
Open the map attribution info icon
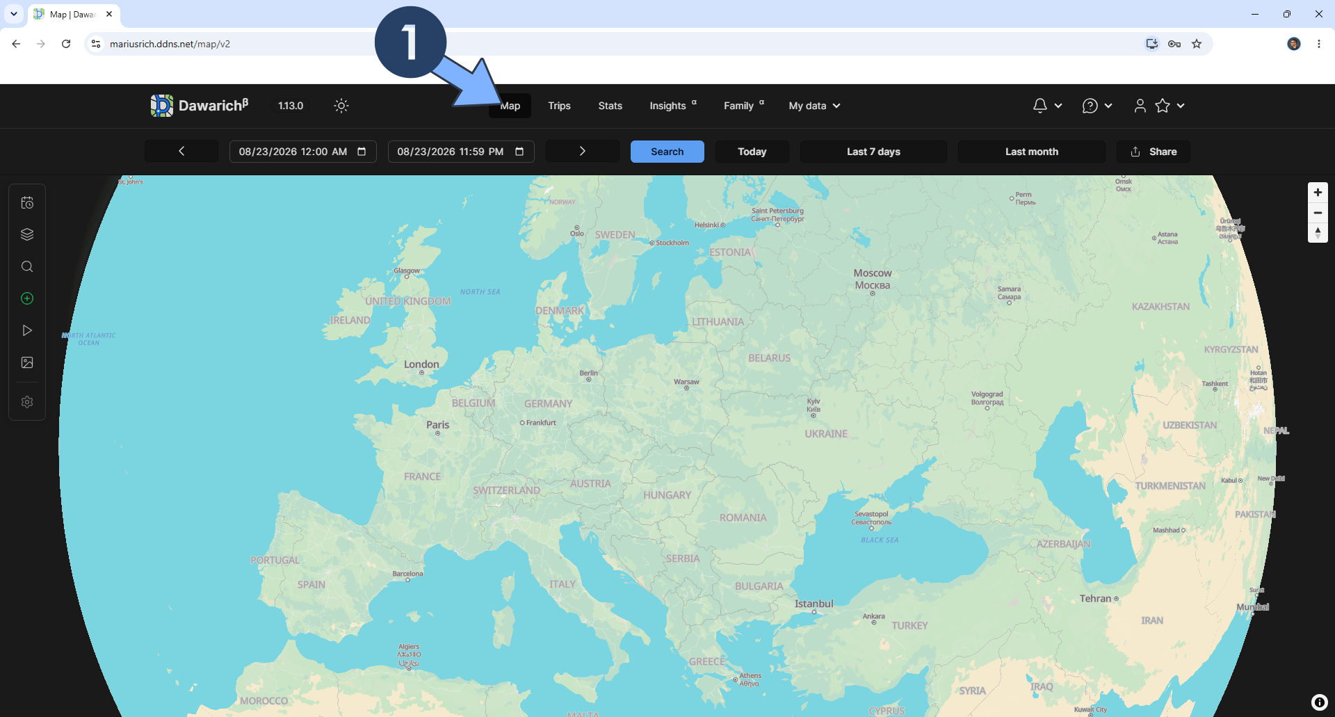[x=1320, y=702]
